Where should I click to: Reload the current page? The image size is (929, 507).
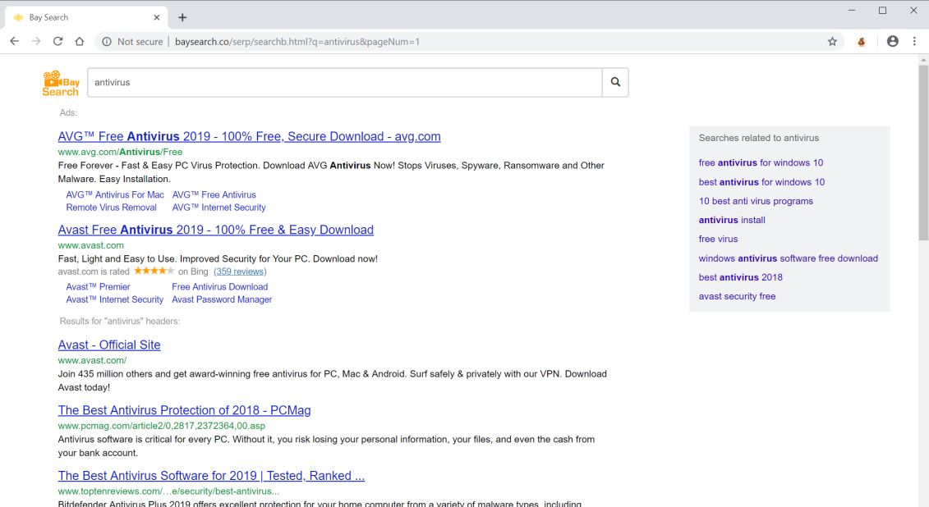[57, 41]
